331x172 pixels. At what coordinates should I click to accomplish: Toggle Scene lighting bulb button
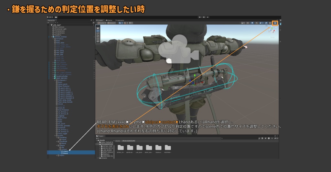pyautogui.click(x=252, y=23)
